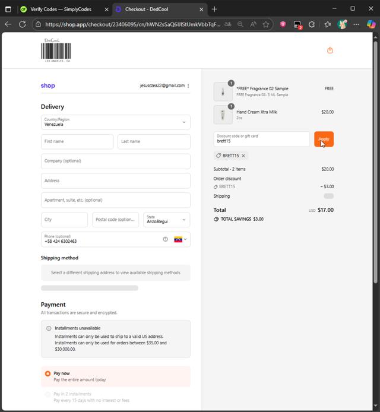Click into the City field
The height and width of the screenshot is (412, 380).
(64, 220)
